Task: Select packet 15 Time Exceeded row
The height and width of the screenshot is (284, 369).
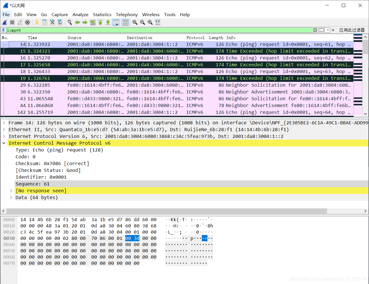Action: [177, 51]
